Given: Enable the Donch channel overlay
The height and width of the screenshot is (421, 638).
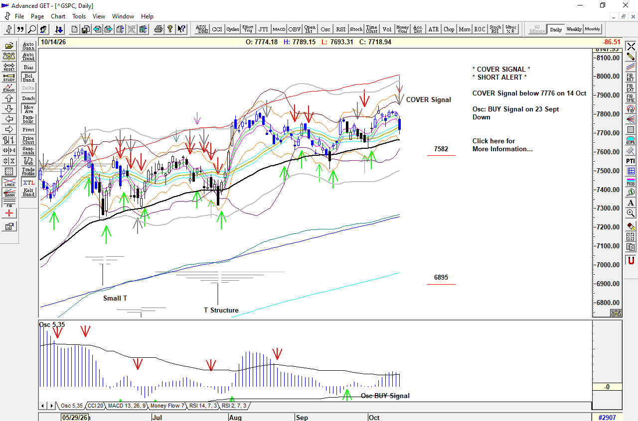Looking at the screenshot, I should pos(28,99).
